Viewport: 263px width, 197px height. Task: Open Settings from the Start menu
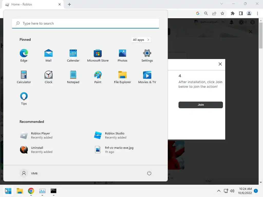147,56
